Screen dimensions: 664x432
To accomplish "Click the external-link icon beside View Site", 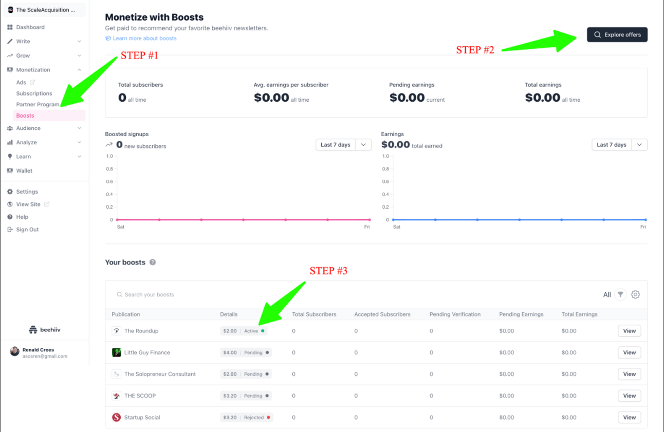I will [x=47, y=204].
